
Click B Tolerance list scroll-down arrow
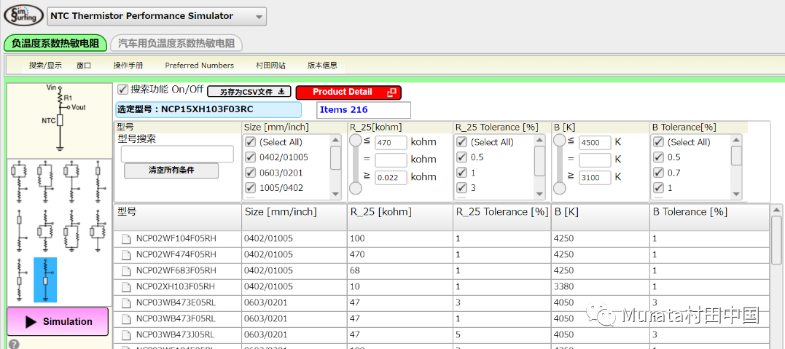[736, 194]
